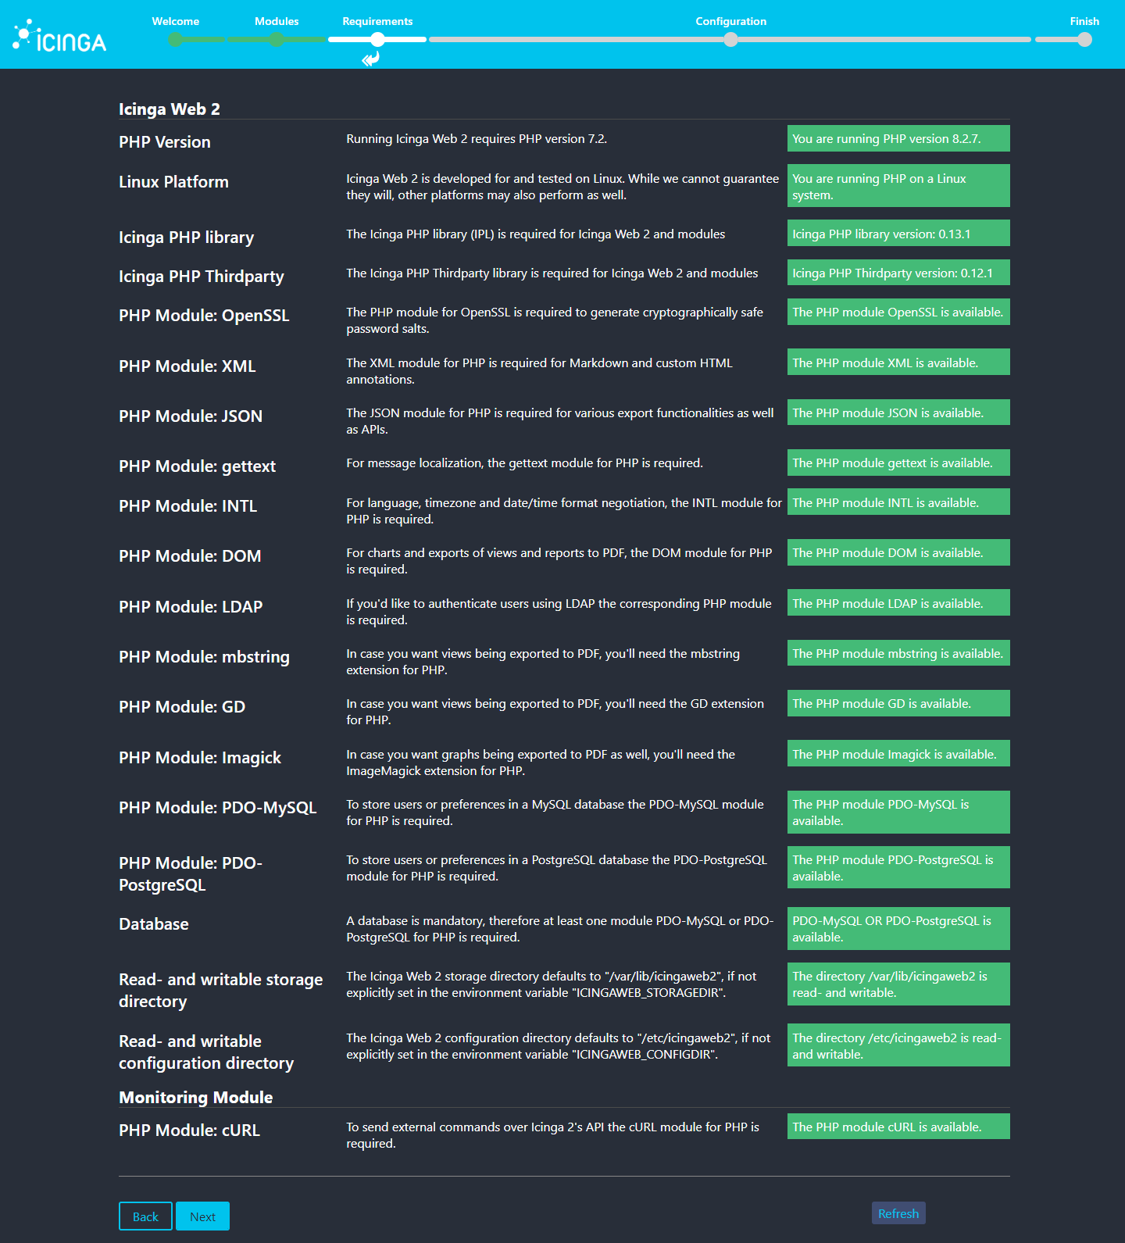Go to the Modules wizard step
Viewport: 1125px width, 1243px height.
click(277, 21)
